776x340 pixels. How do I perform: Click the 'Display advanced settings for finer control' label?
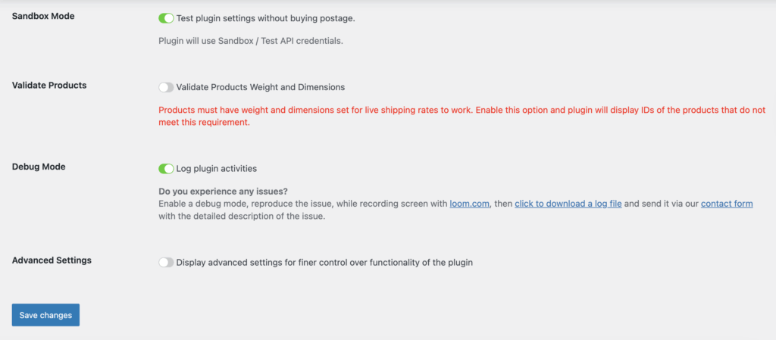325,263
